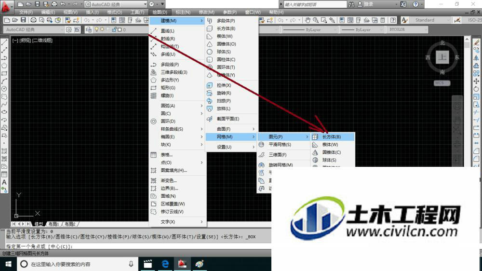The height and width of the screenshot is (271, 482).
Task: Click the Help question mark toolbar icon
Action: click(x=393, y=20)
